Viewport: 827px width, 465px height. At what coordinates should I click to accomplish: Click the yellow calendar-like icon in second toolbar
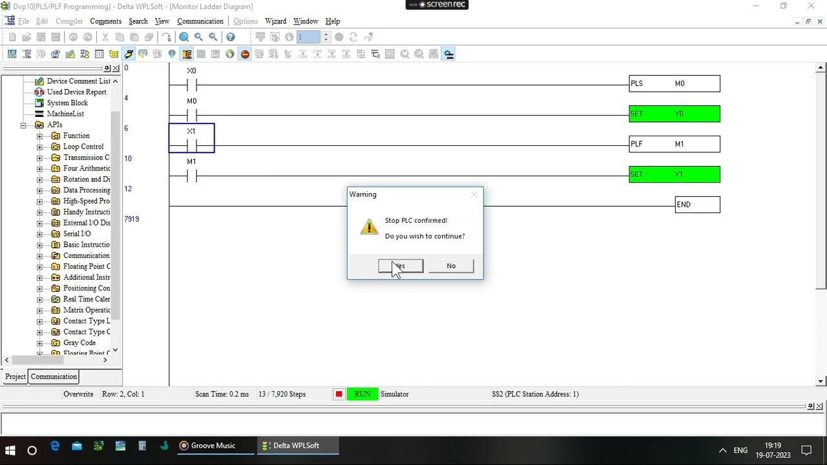(x=114, y=54)
